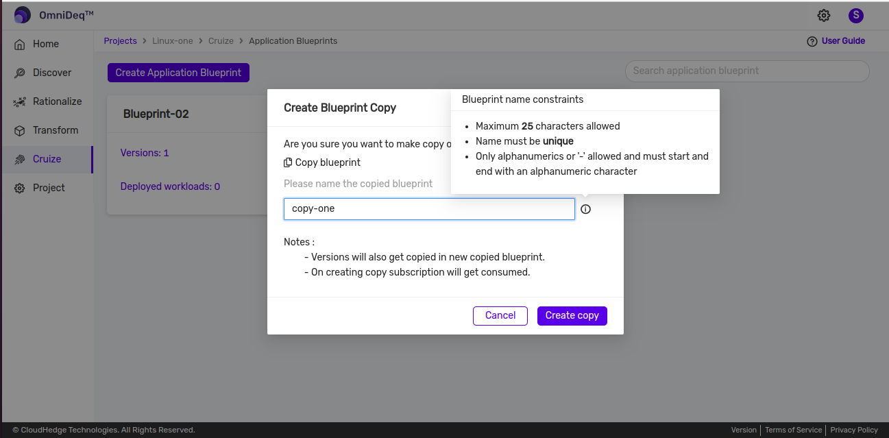The width and height of the screenshot is (889, 438).
Task: Click Linux-one breadcrumb
Action: point(173,41)
